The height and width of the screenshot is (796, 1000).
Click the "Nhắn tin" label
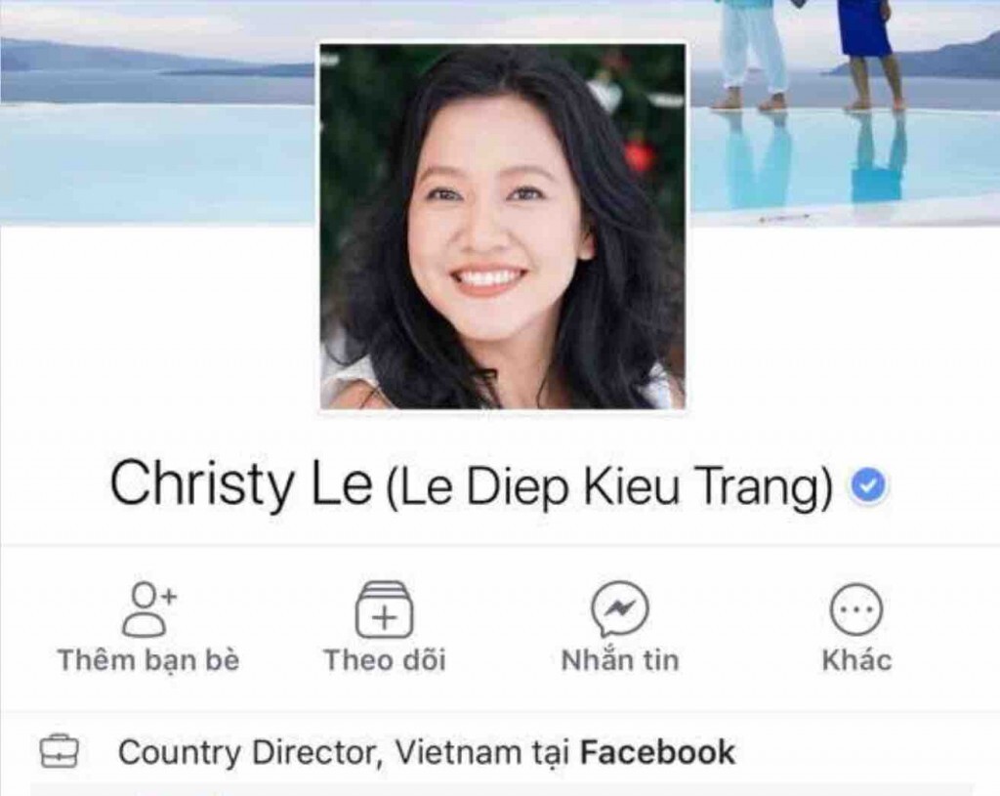(x=620, y=660)
